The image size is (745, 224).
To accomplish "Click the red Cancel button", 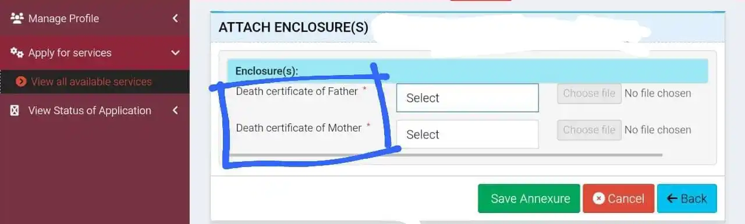I will coord(619,198).
